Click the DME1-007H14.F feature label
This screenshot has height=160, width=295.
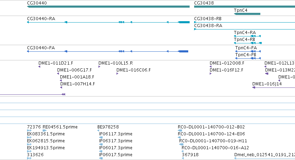[78, 84]
